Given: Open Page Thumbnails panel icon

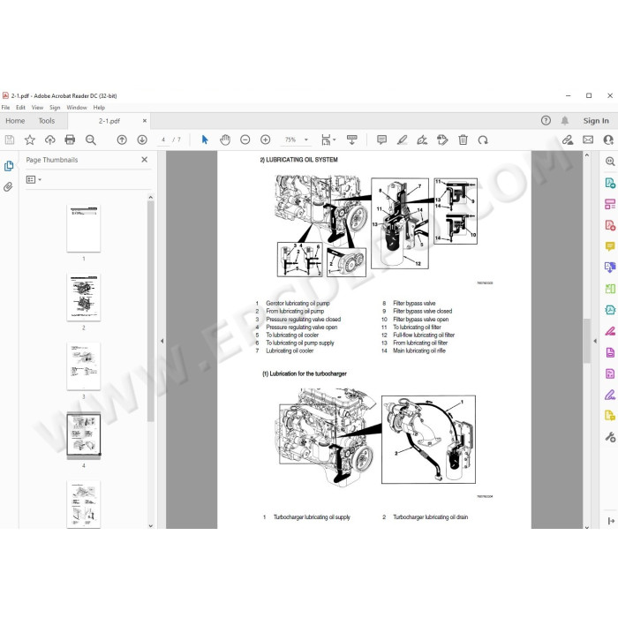Looking at the screenshot, I should click(9, 166).
